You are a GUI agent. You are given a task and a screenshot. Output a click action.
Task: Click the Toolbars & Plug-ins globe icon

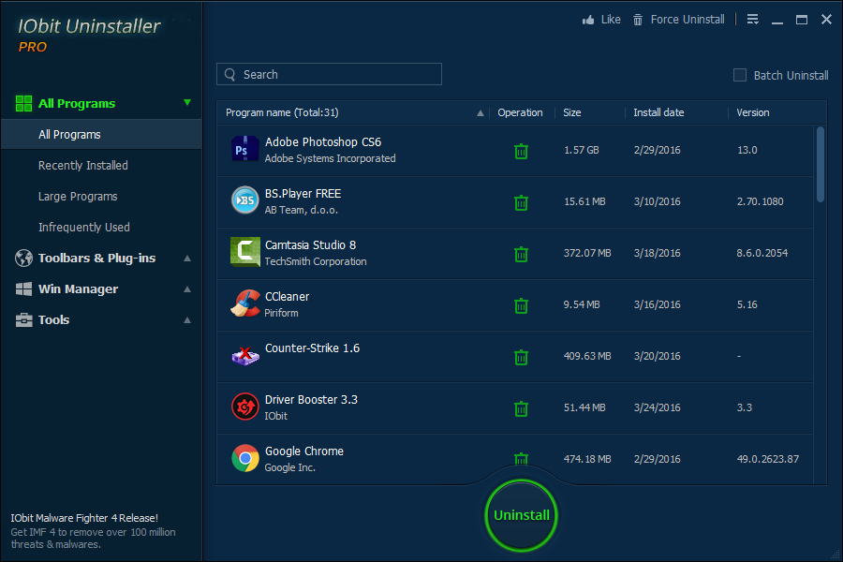click(x=23, y=259)
